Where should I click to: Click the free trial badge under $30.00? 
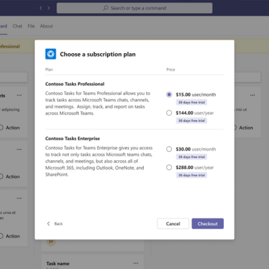(x=192, y=157)
